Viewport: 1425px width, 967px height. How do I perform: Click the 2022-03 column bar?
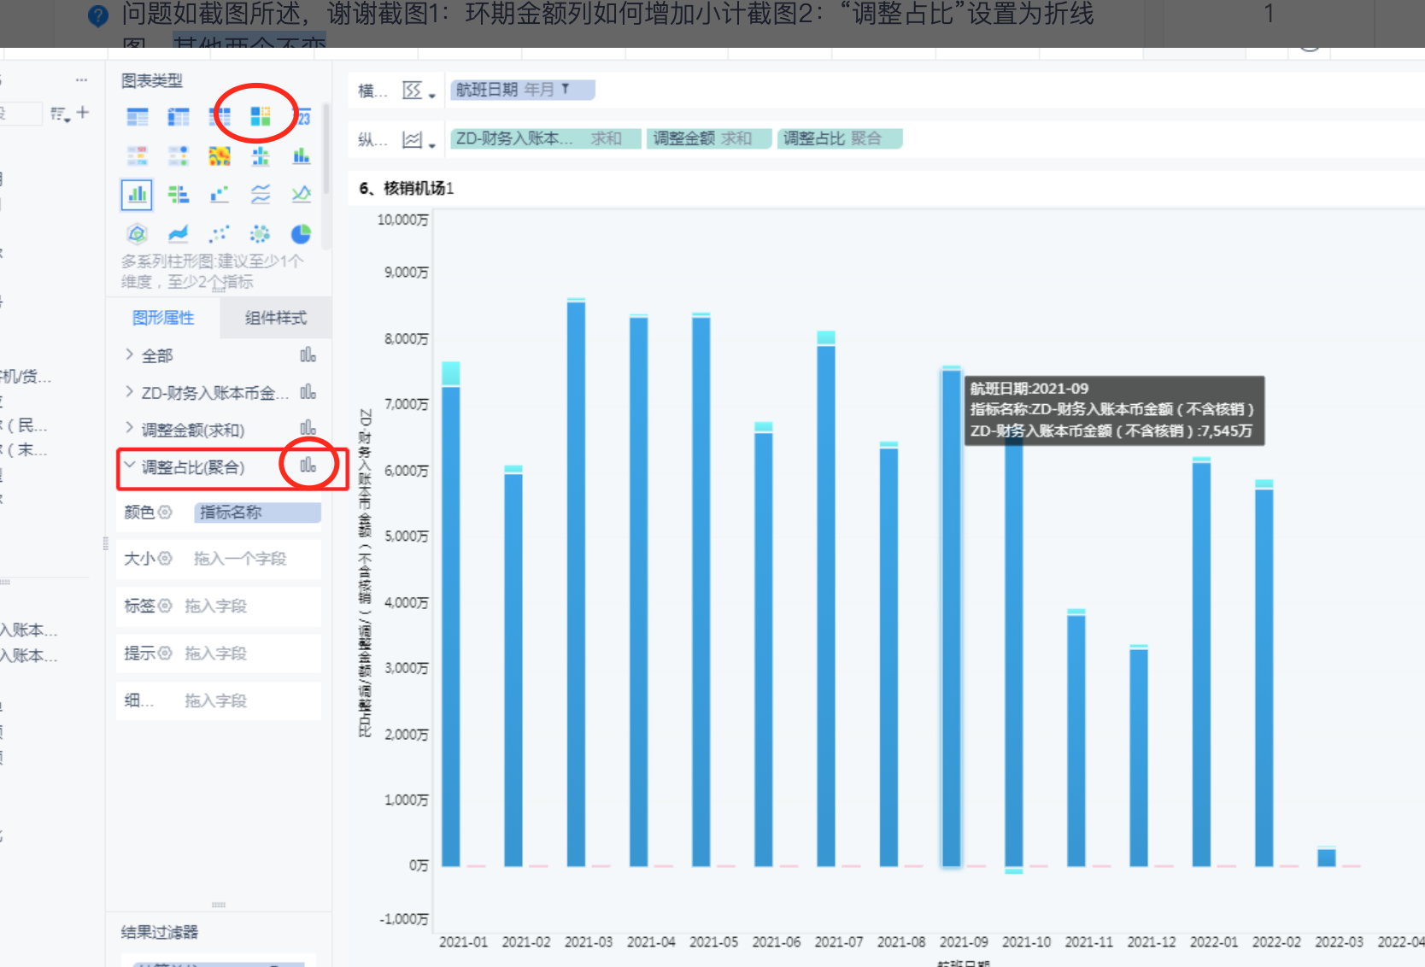(x=1327, y=857)
